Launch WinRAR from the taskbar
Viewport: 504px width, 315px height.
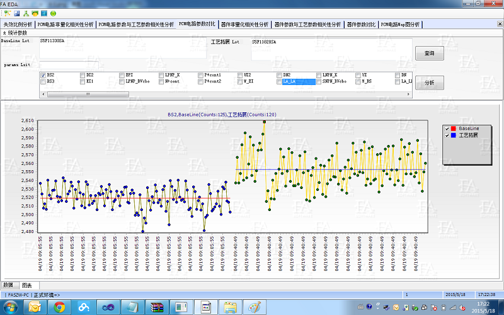point(158,307)
